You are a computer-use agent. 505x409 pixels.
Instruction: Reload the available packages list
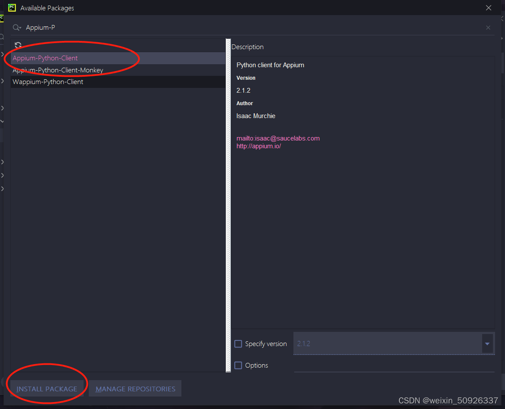18,45
